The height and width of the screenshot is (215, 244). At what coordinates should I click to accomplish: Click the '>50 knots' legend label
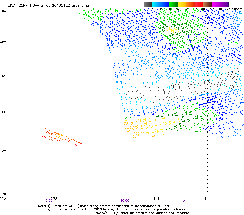tap(235, 9)
